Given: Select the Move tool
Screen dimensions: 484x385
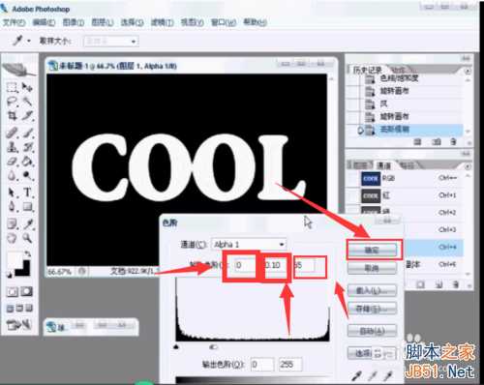Looking at the screenshot, I should tap(27, 87).
